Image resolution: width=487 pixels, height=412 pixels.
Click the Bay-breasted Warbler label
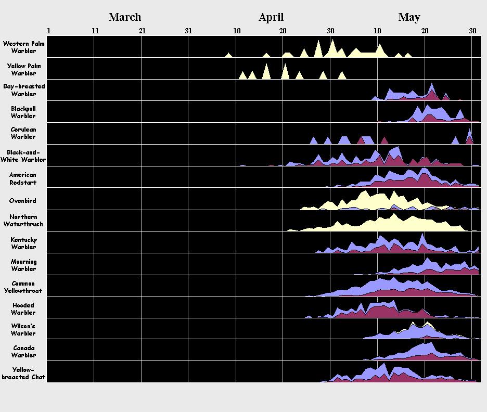(23, 90)
